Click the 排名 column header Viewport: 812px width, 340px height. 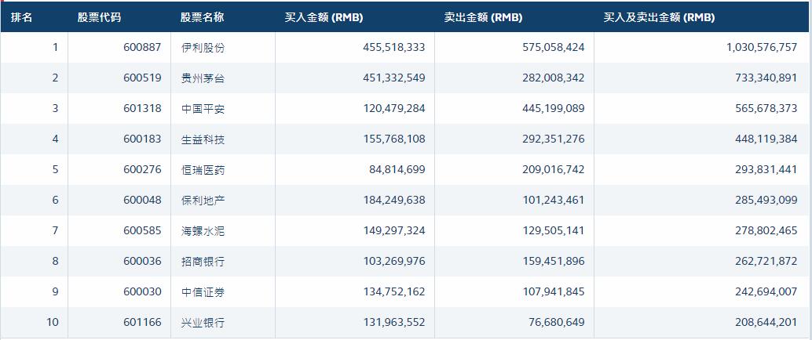pyautogui.click(x=22, y=17)
